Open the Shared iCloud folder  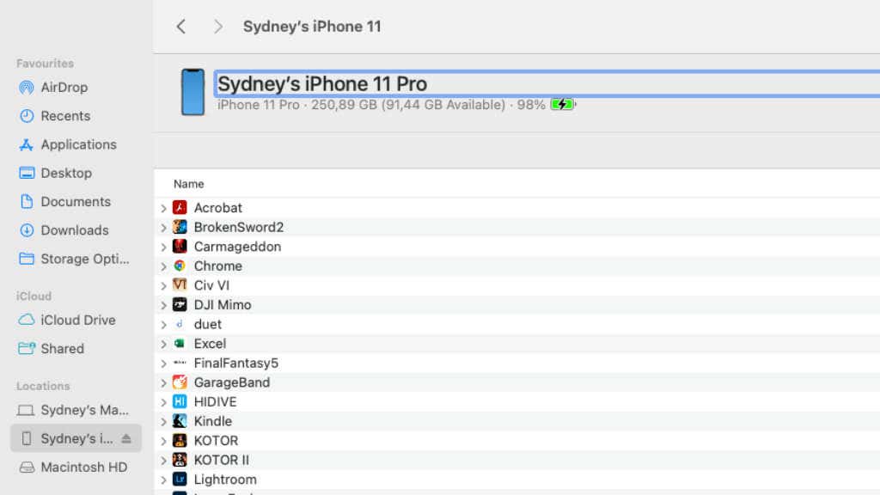[62, 349]
